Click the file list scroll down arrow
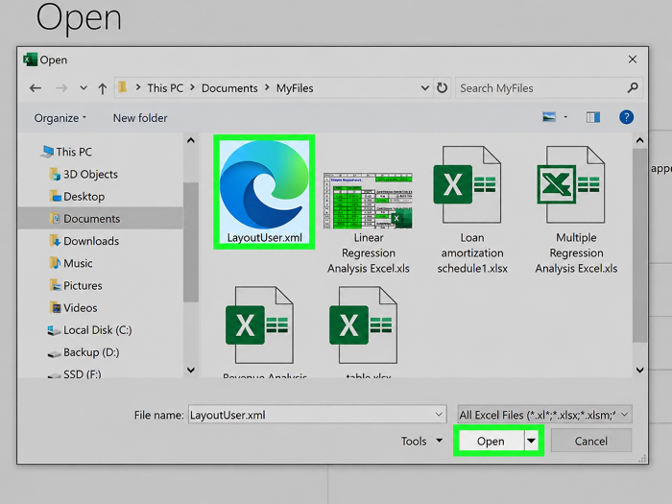The width and height of the screenshot is (672, 504). 640,370
